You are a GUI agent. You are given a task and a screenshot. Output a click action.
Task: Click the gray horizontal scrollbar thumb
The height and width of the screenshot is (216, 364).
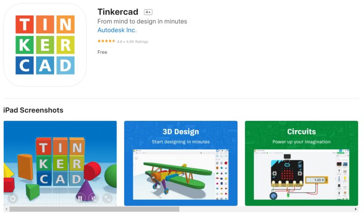[94, 209]
